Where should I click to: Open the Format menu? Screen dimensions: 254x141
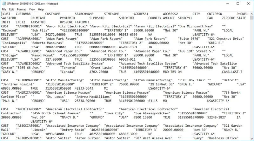pyautogui.click(x=21, y=10)
